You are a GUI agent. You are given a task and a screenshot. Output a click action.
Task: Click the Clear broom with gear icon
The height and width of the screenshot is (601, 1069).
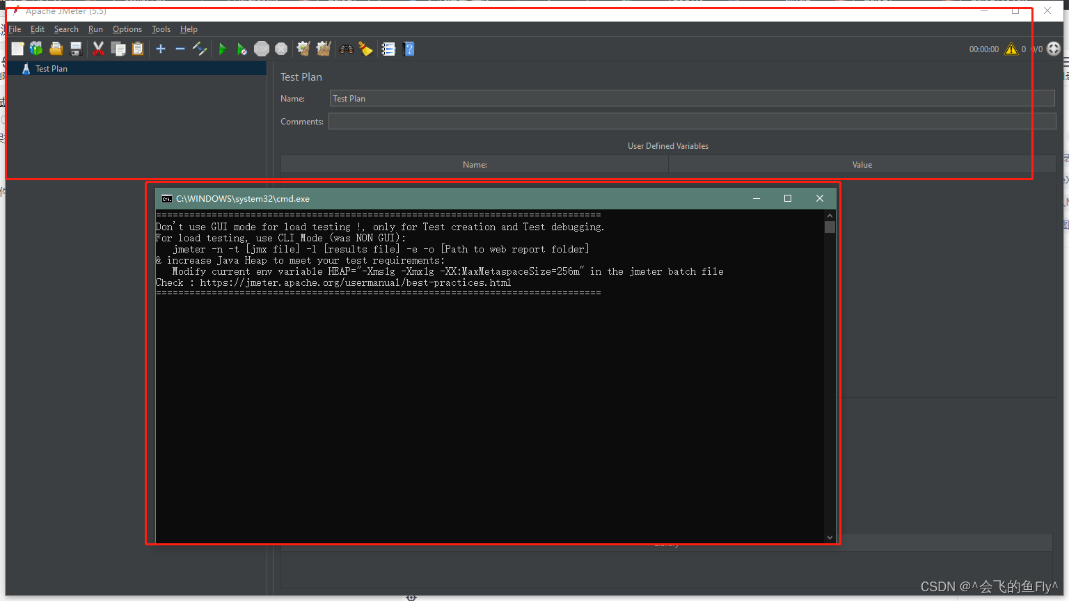point(303,49)
